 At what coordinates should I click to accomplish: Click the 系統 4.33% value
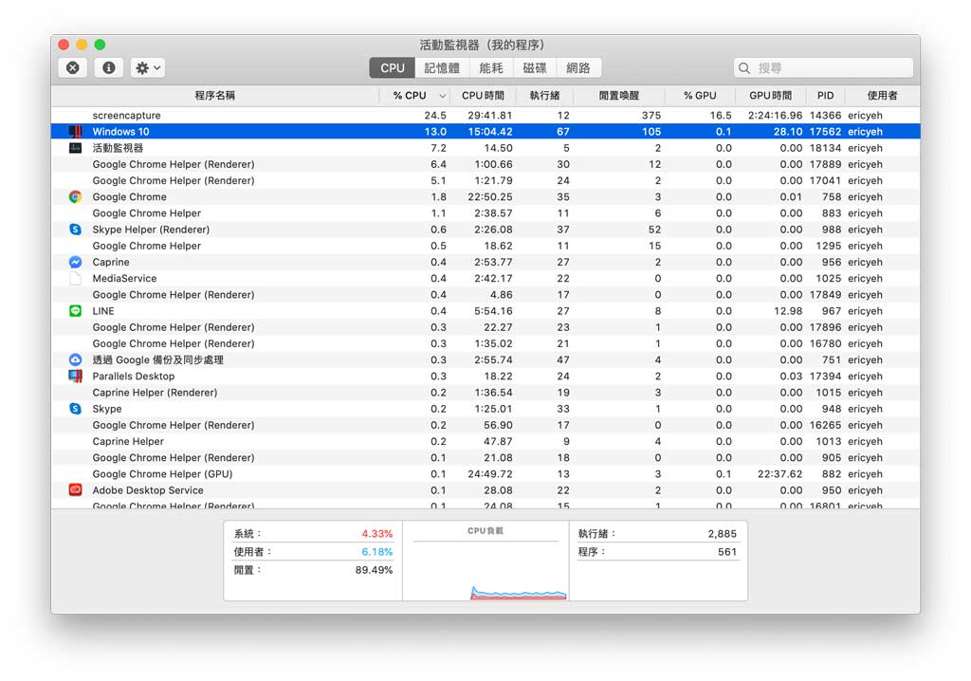point(377,534)
